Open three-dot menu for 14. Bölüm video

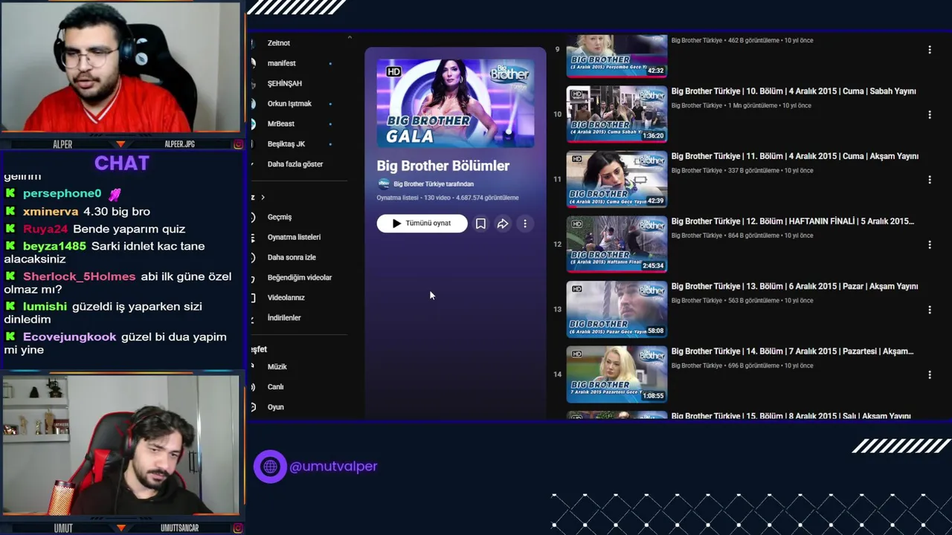tap(929, 375)
